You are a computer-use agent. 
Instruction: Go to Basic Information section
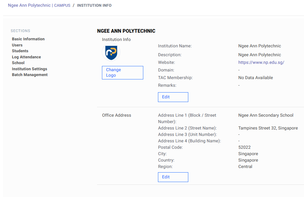click(28, 39)
